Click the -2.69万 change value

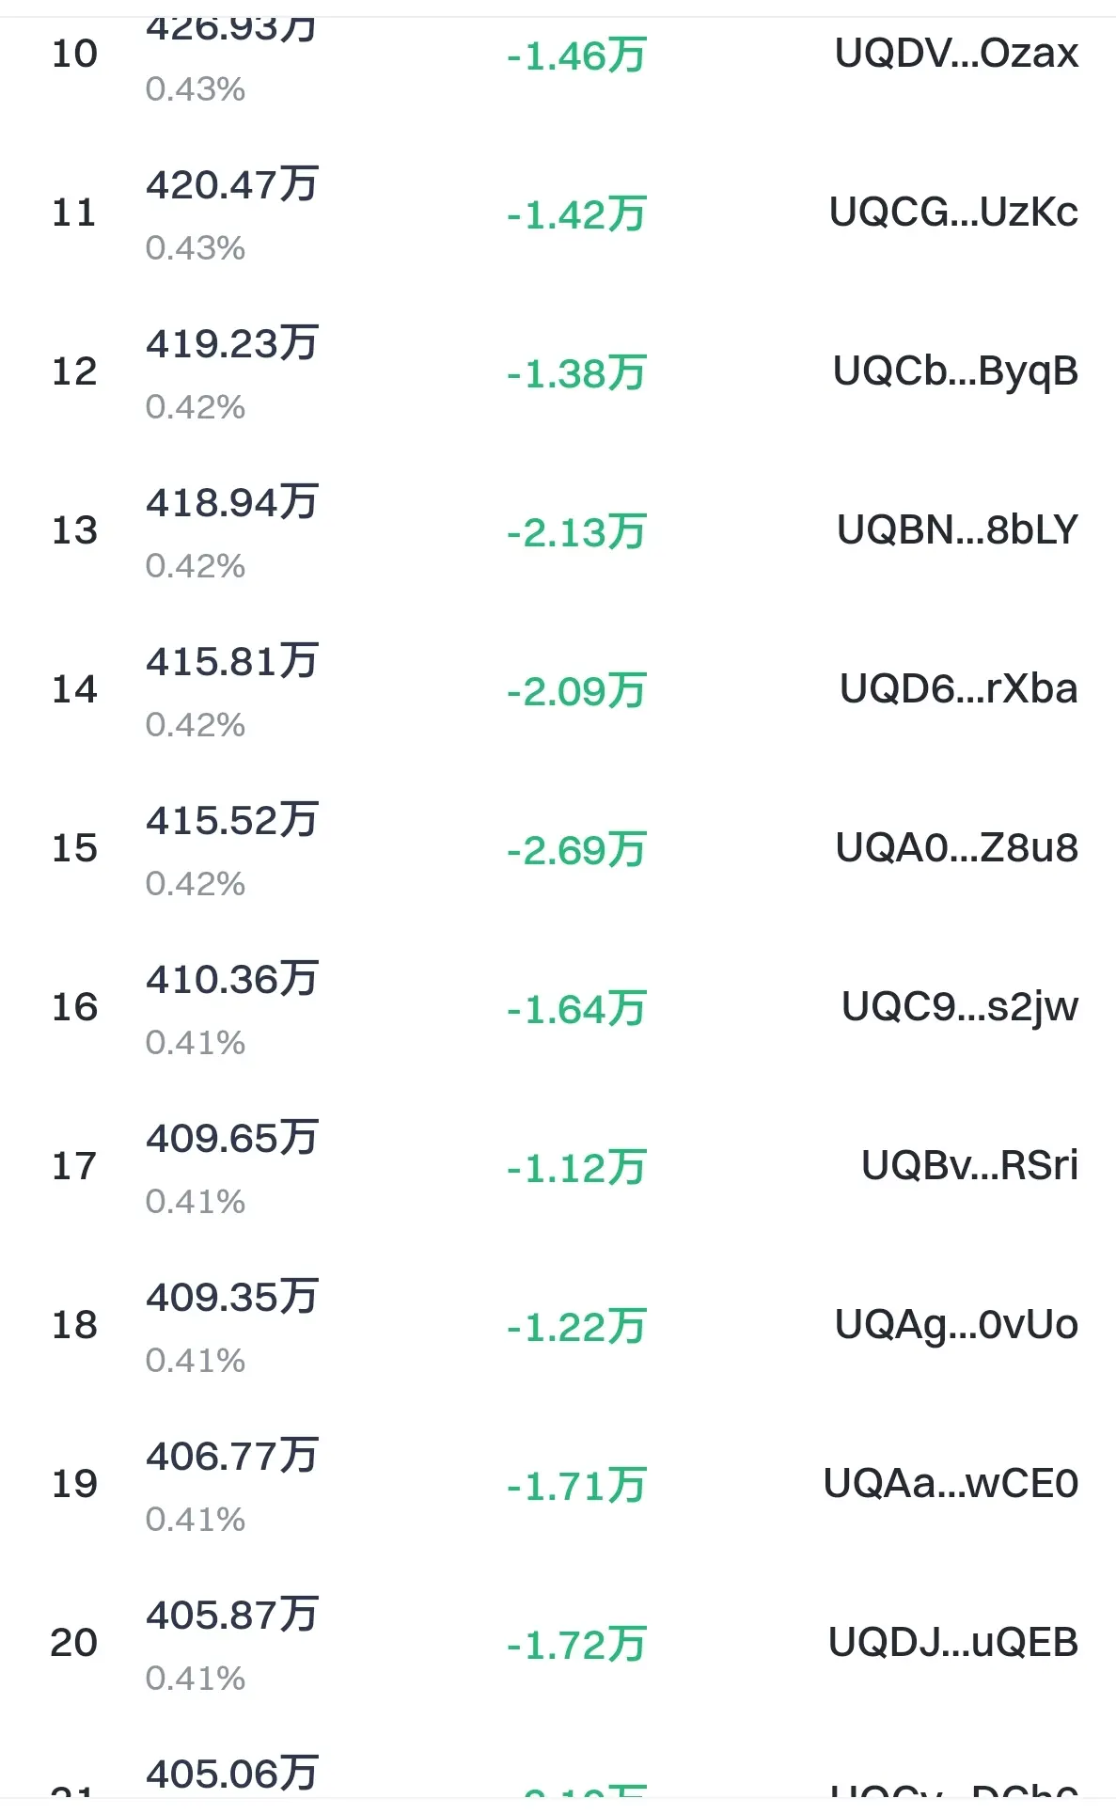[576, 850]
